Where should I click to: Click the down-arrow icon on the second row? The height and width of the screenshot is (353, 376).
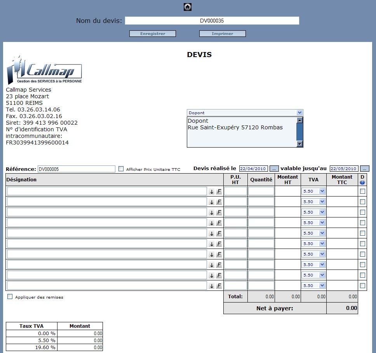[x=211, y=201]
